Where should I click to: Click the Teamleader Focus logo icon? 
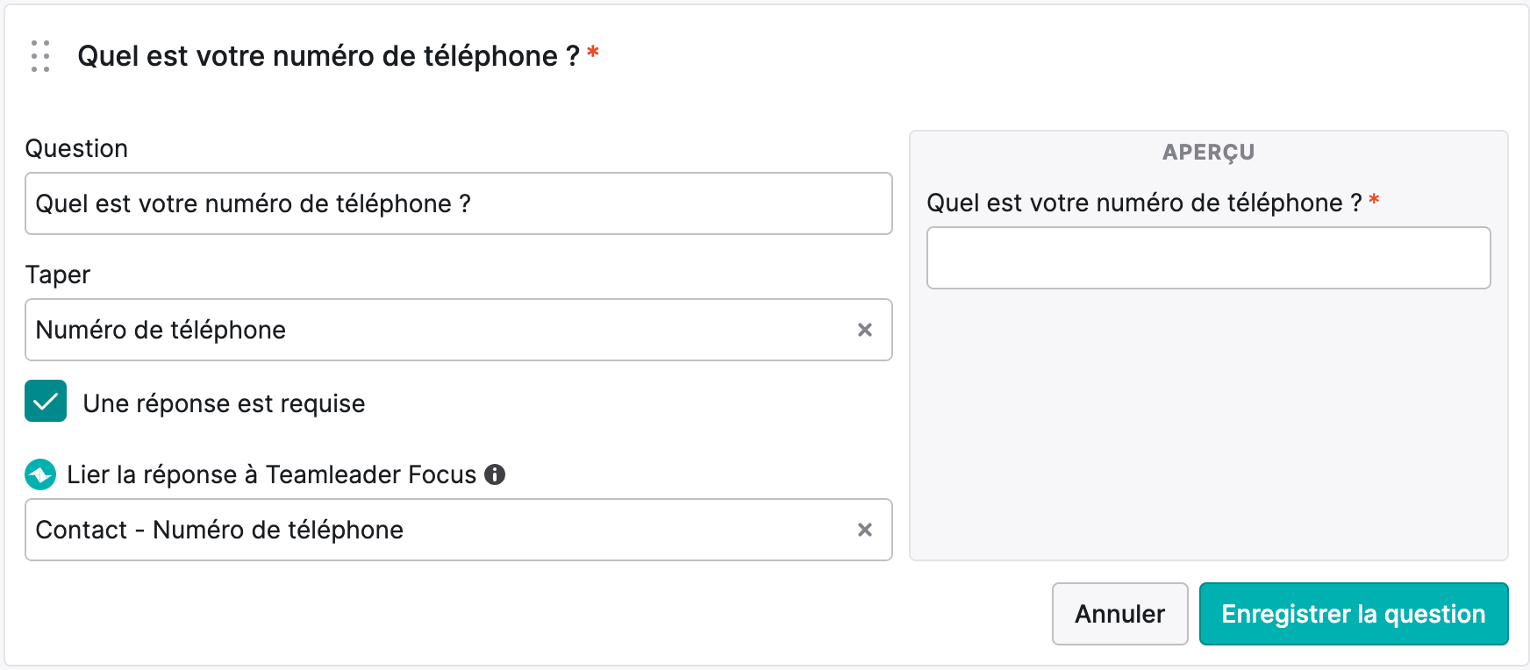click(x=40, y=474)
